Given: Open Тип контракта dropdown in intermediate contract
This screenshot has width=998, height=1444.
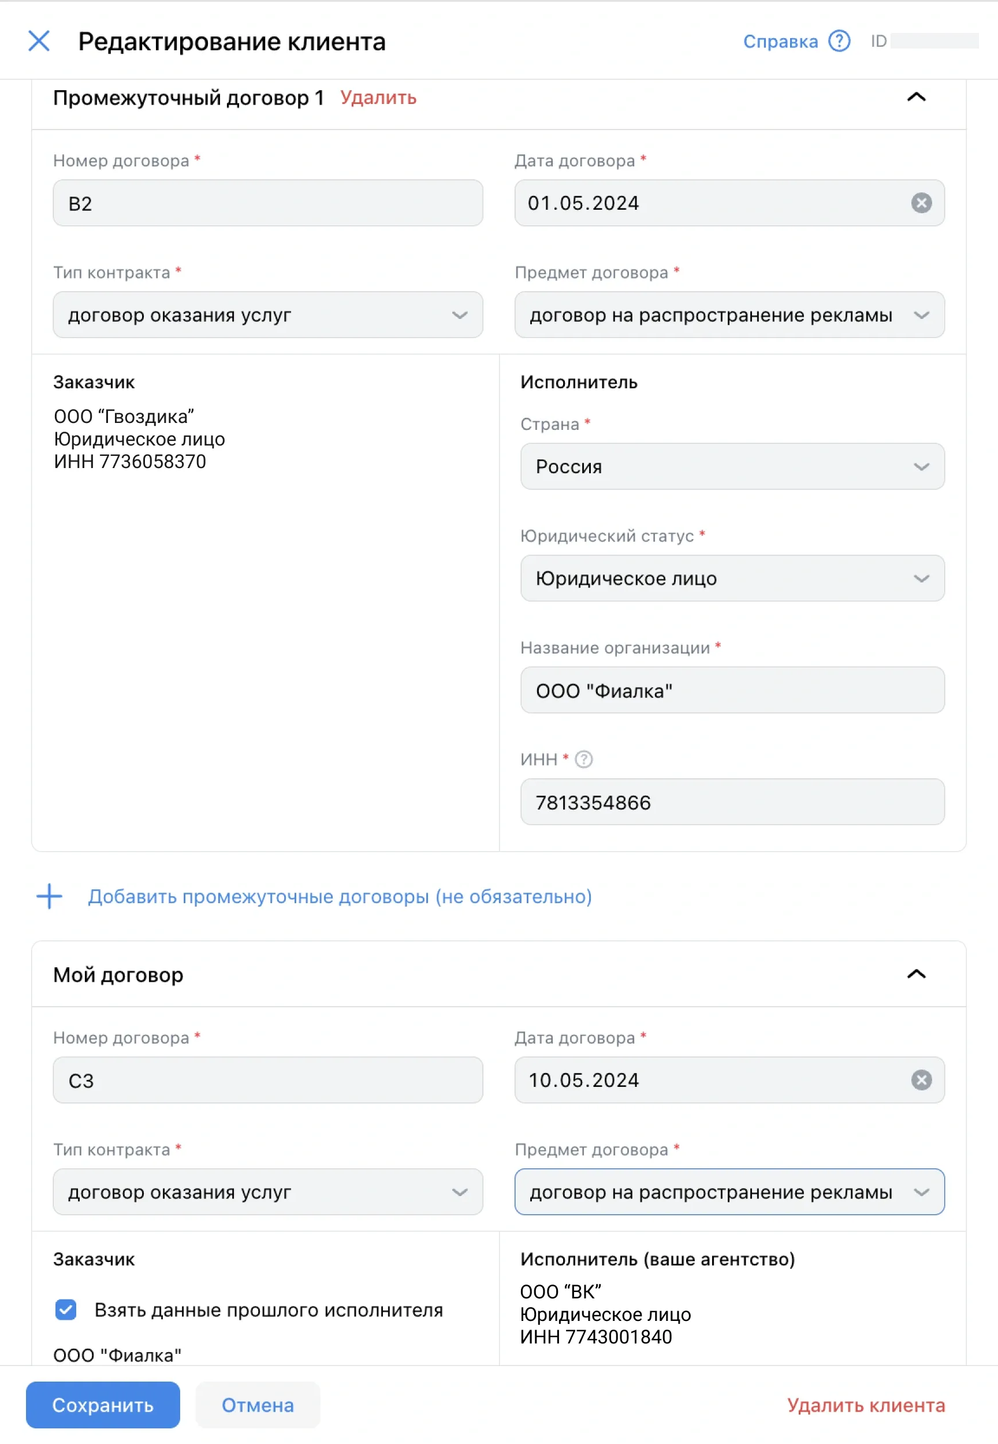Looking at the screenshot, I should click(267, 315).
